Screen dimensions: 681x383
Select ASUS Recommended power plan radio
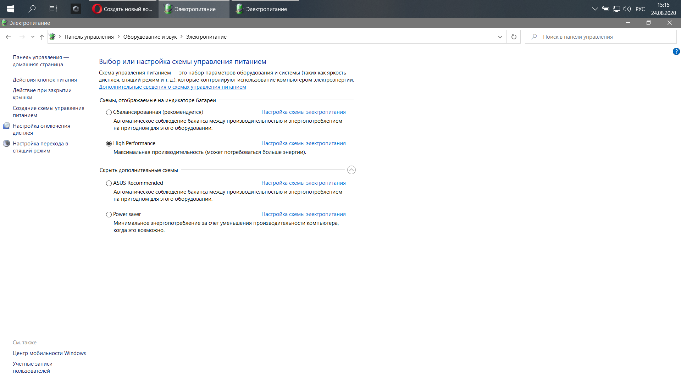[109, 183]
